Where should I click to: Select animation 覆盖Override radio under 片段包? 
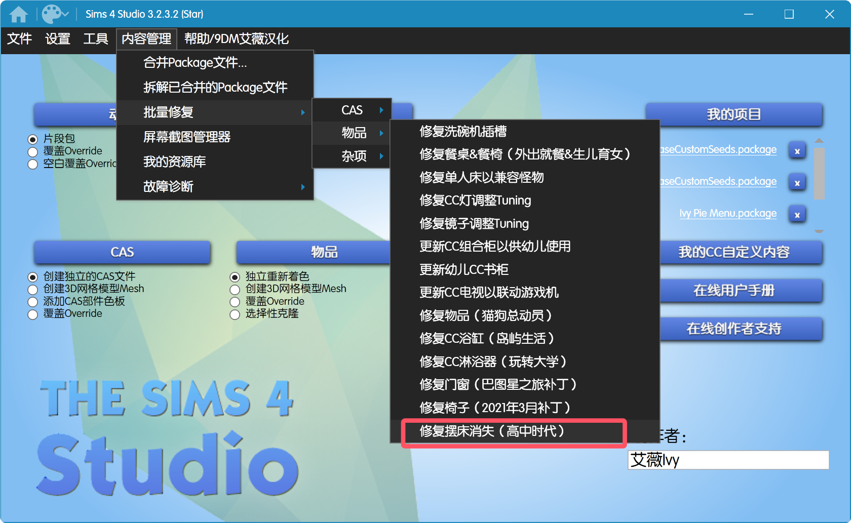(x=33, y=152)
